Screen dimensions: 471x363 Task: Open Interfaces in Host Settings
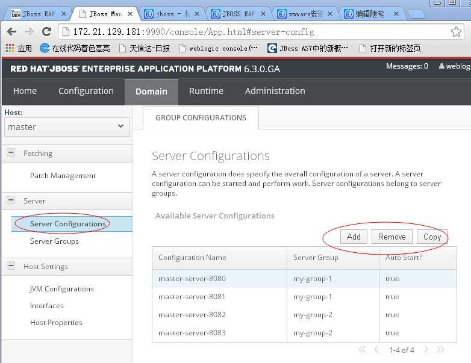pyautogui.click(x=47, y=306)
